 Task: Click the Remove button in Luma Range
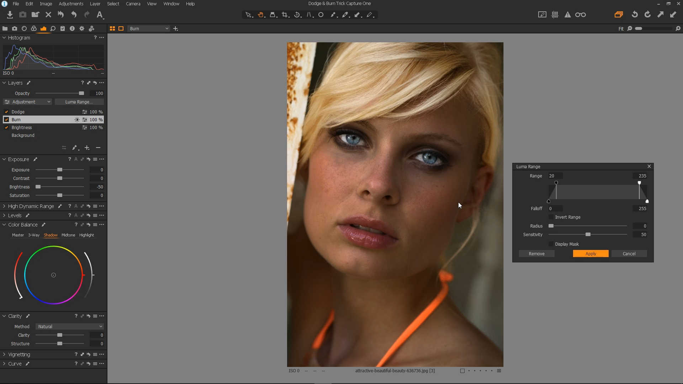coord(536,254)
